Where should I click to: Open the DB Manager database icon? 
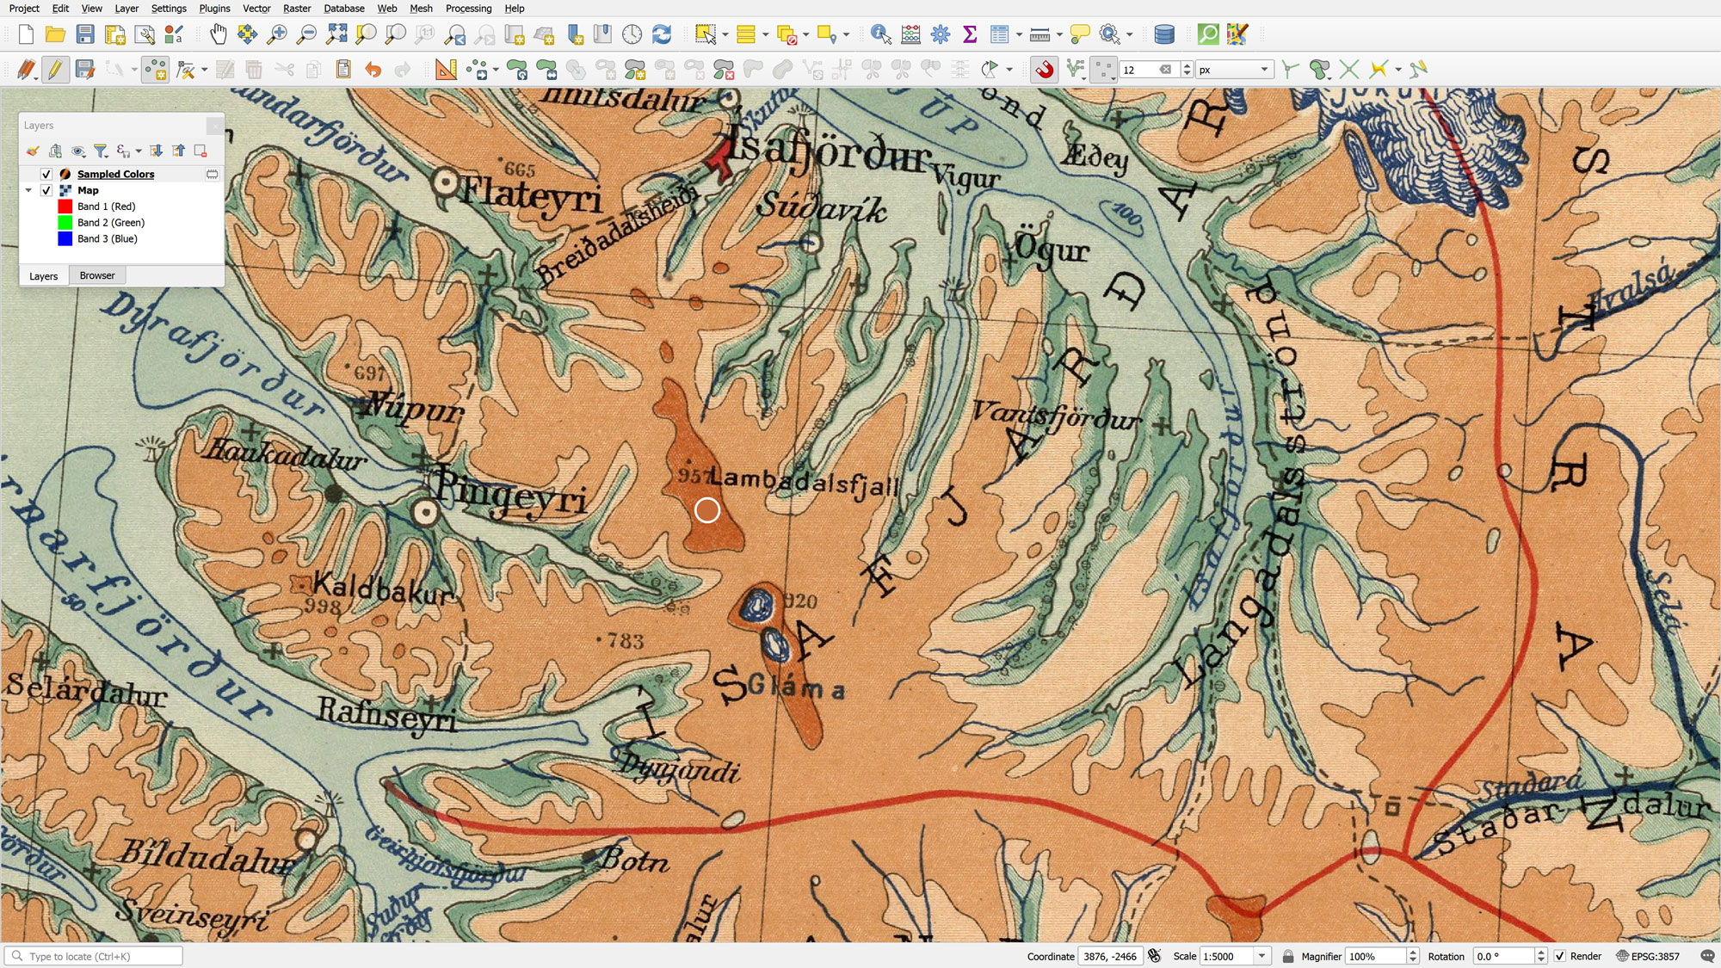point(1163,34)
